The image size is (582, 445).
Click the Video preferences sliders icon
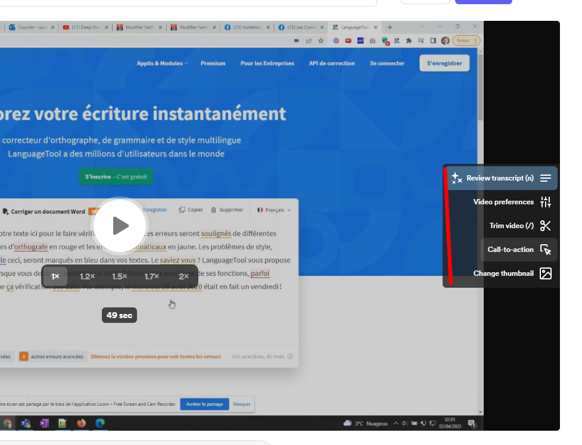point(546,202)
